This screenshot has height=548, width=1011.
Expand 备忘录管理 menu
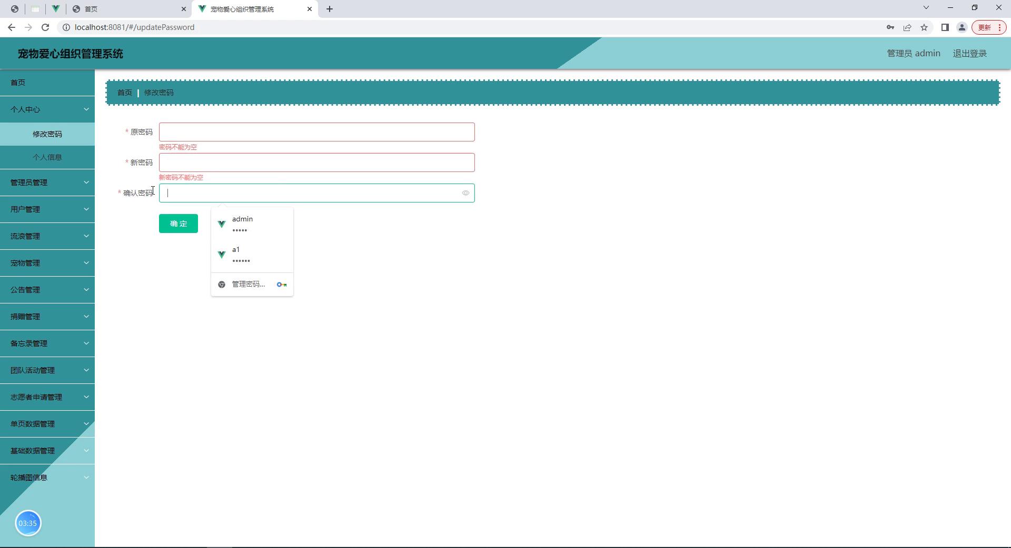coord(47,343)
